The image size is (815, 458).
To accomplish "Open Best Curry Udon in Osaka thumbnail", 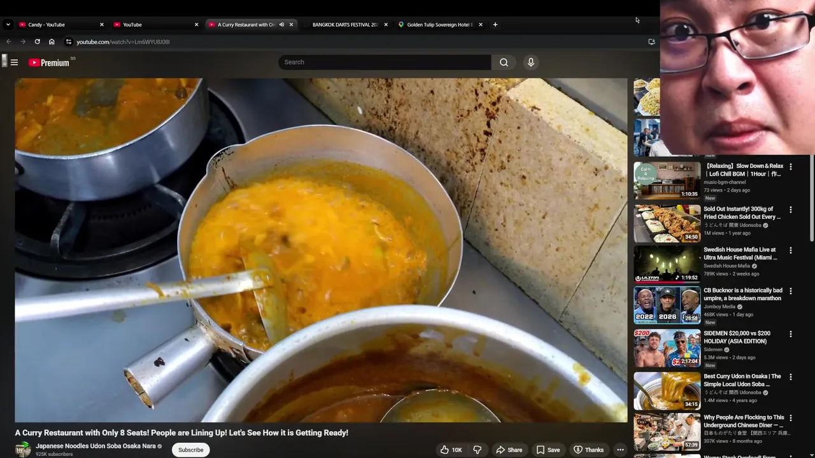I will pos(667,391).
